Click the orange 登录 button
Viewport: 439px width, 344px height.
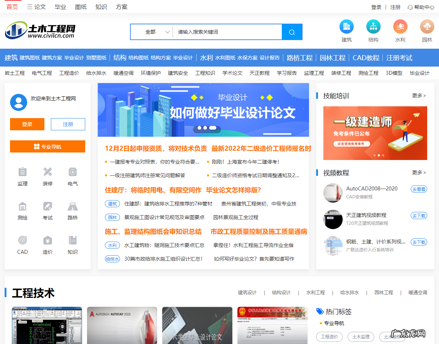27,124
